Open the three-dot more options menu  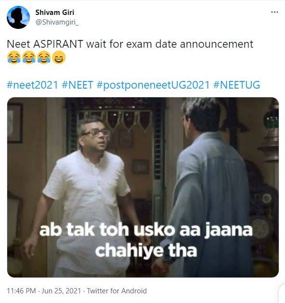click(274, 12)
